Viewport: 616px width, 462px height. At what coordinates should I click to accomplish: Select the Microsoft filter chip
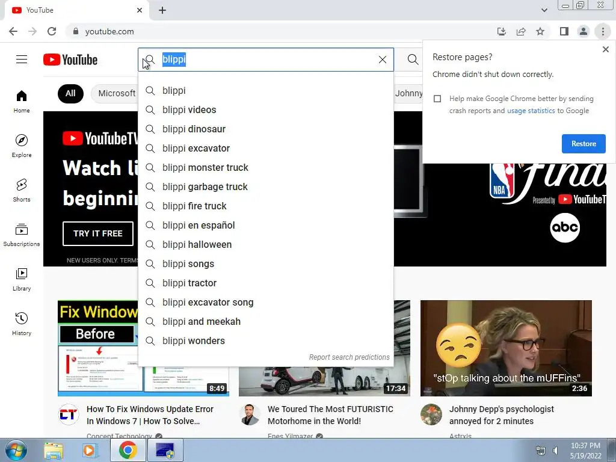(x=115, y=93)
